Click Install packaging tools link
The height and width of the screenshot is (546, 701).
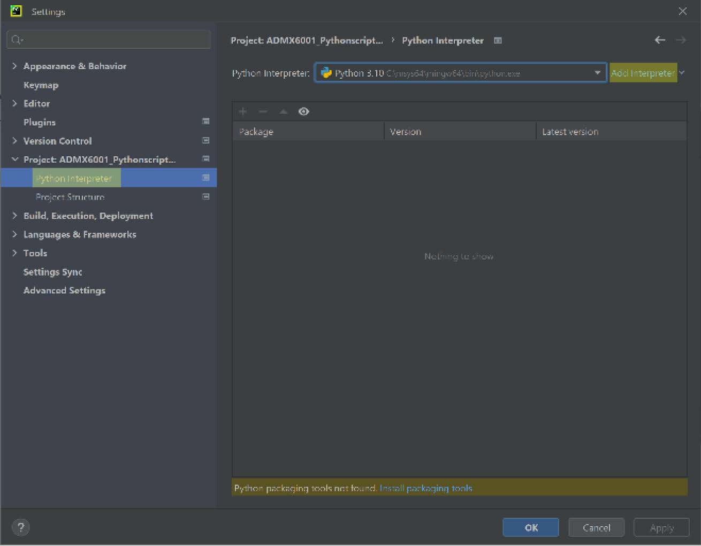[425, 488]
